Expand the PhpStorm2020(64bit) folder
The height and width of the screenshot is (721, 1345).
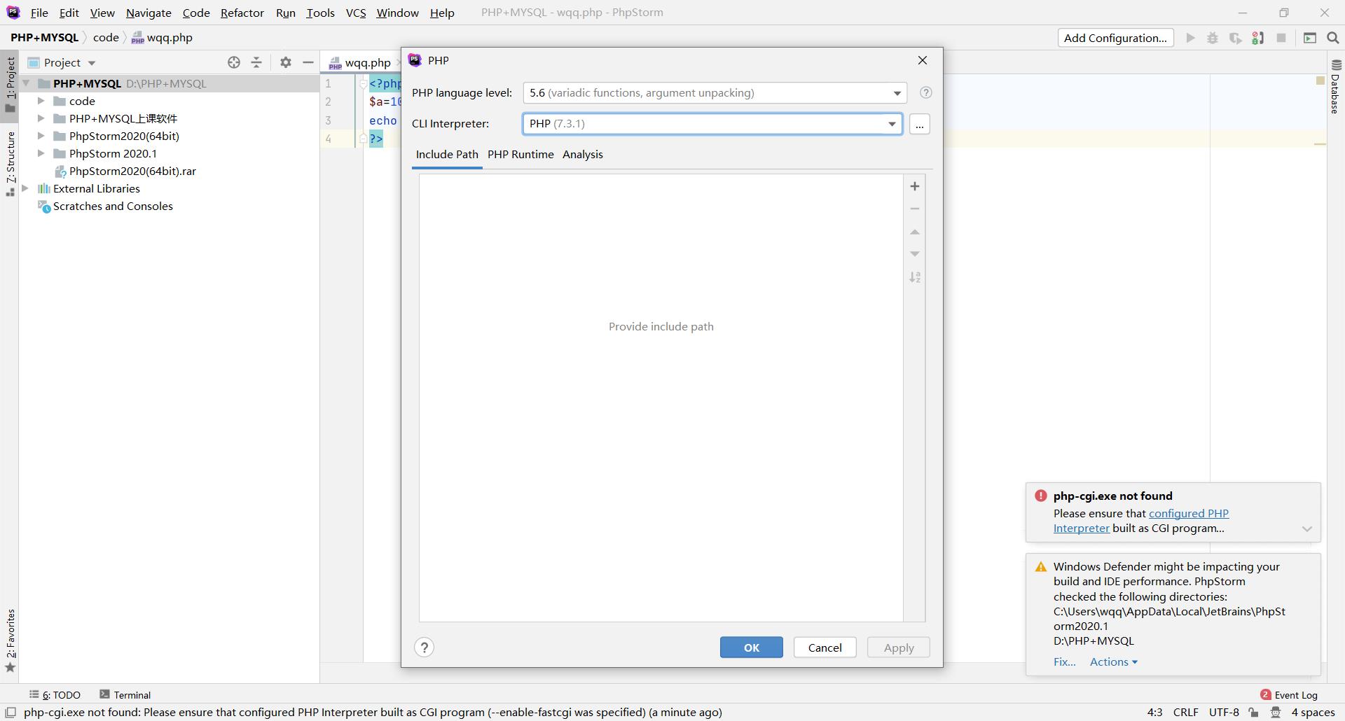click(41, 136)
